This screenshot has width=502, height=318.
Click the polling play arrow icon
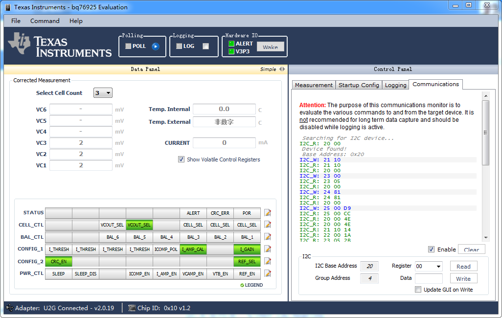point(156,46)
